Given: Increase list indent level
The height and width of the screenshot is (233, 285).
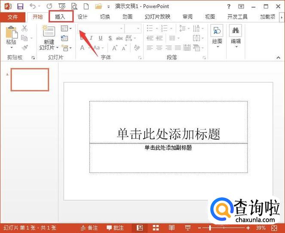Looking at the screenshot, I should click(x=159, y=38).
